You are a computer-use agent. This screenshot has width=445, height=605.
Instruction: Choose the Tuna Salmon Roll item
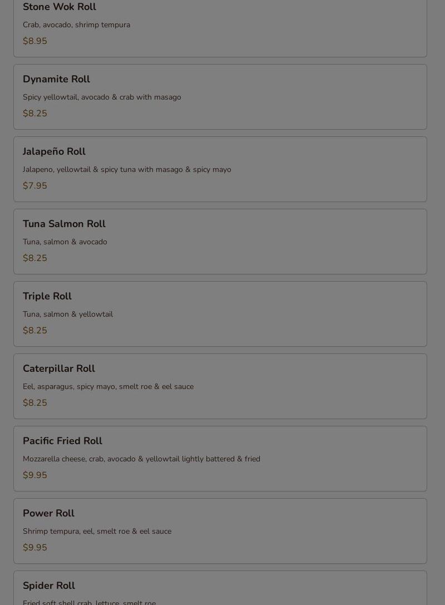tap(220, 242)
